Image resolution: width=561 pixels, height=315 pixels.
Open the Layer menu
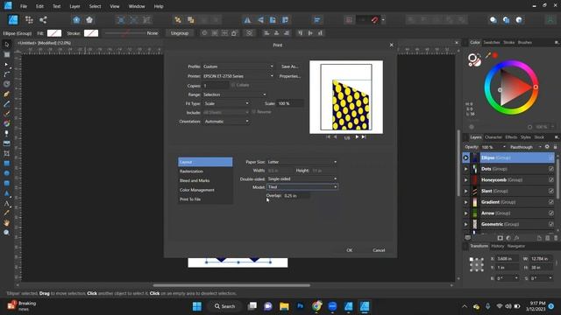[x=75, y=6]
